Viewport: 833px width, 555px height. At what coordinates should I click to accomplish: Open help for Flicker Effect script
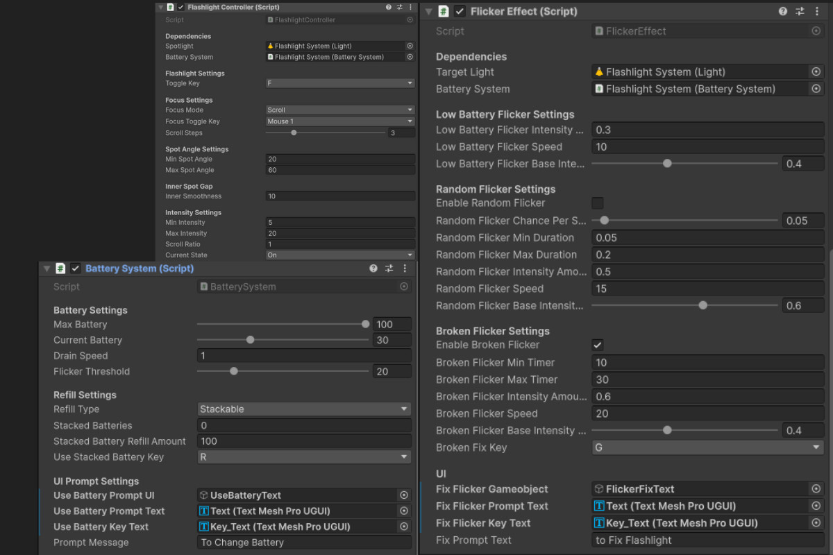click(x=783, y=11)
